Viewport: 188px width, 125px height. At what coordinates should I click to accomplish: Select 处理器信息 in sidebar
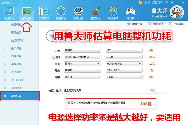point(17,40)
